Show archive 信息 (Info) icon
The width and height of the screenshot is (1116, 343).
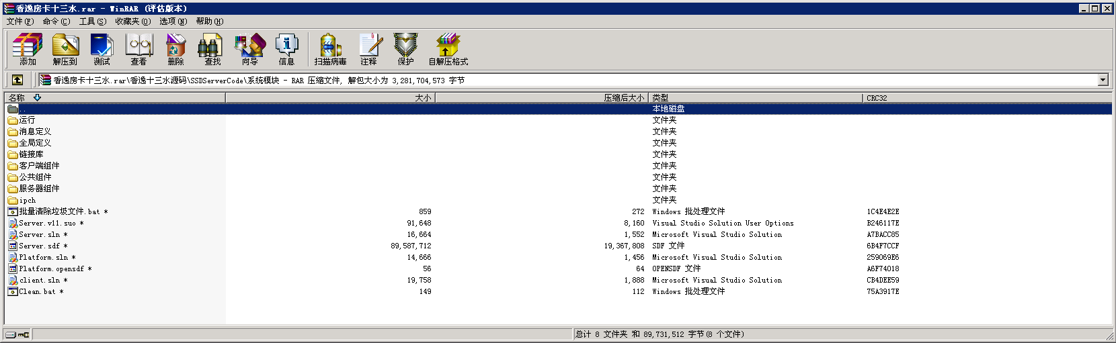(286, 50)
